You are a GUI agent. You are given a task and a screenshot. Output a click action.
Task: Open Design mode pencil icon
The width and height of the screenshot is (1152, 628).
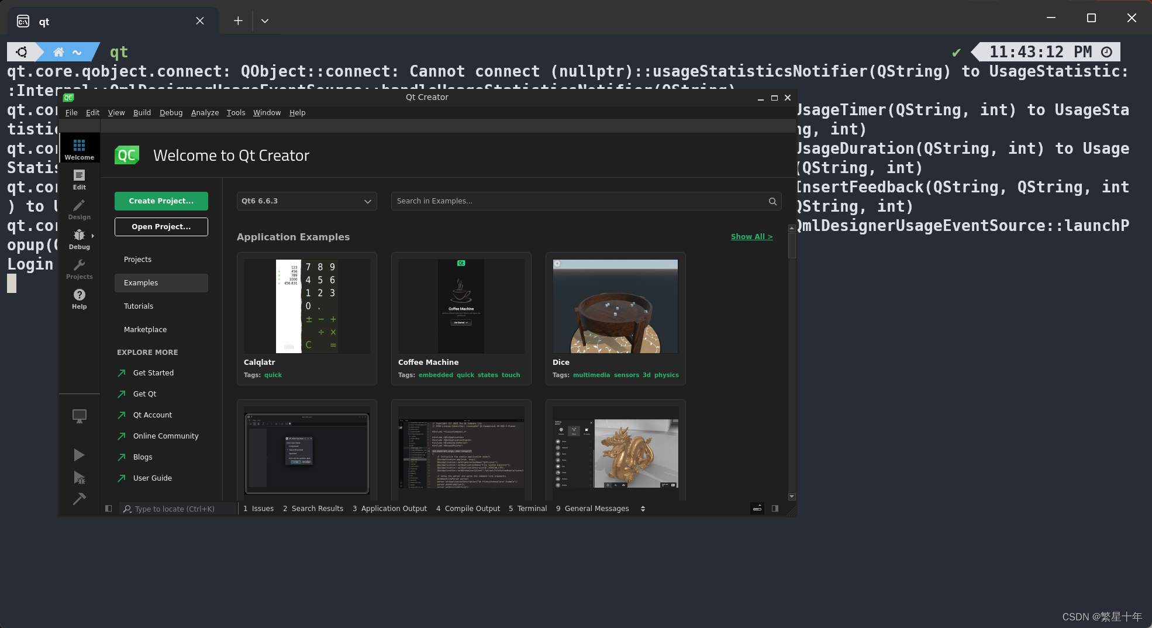[x=80, y=209]
